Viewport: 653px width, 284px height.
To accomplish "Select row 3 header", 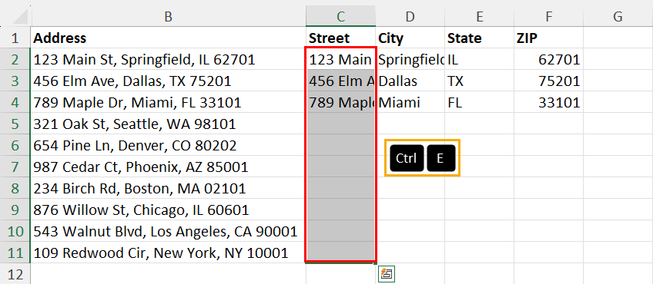I will click(x=15, y=81).
